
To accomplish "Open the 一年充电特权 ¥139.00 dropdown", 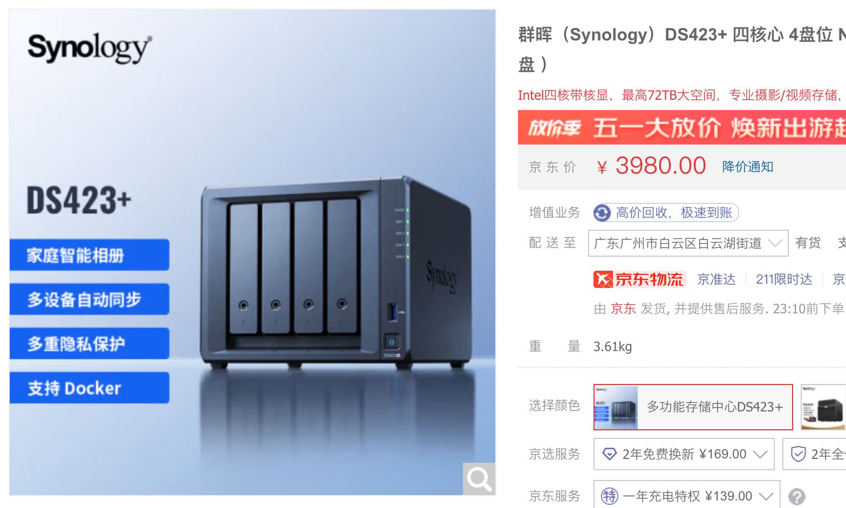I will (687, 496).
